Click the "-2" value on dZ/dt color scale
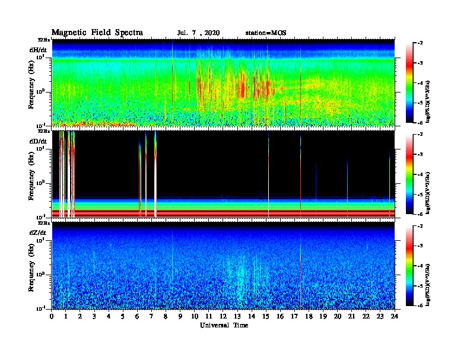Image resolution: width=470 pixels, height=363 pixels. [x=420, y=226]
